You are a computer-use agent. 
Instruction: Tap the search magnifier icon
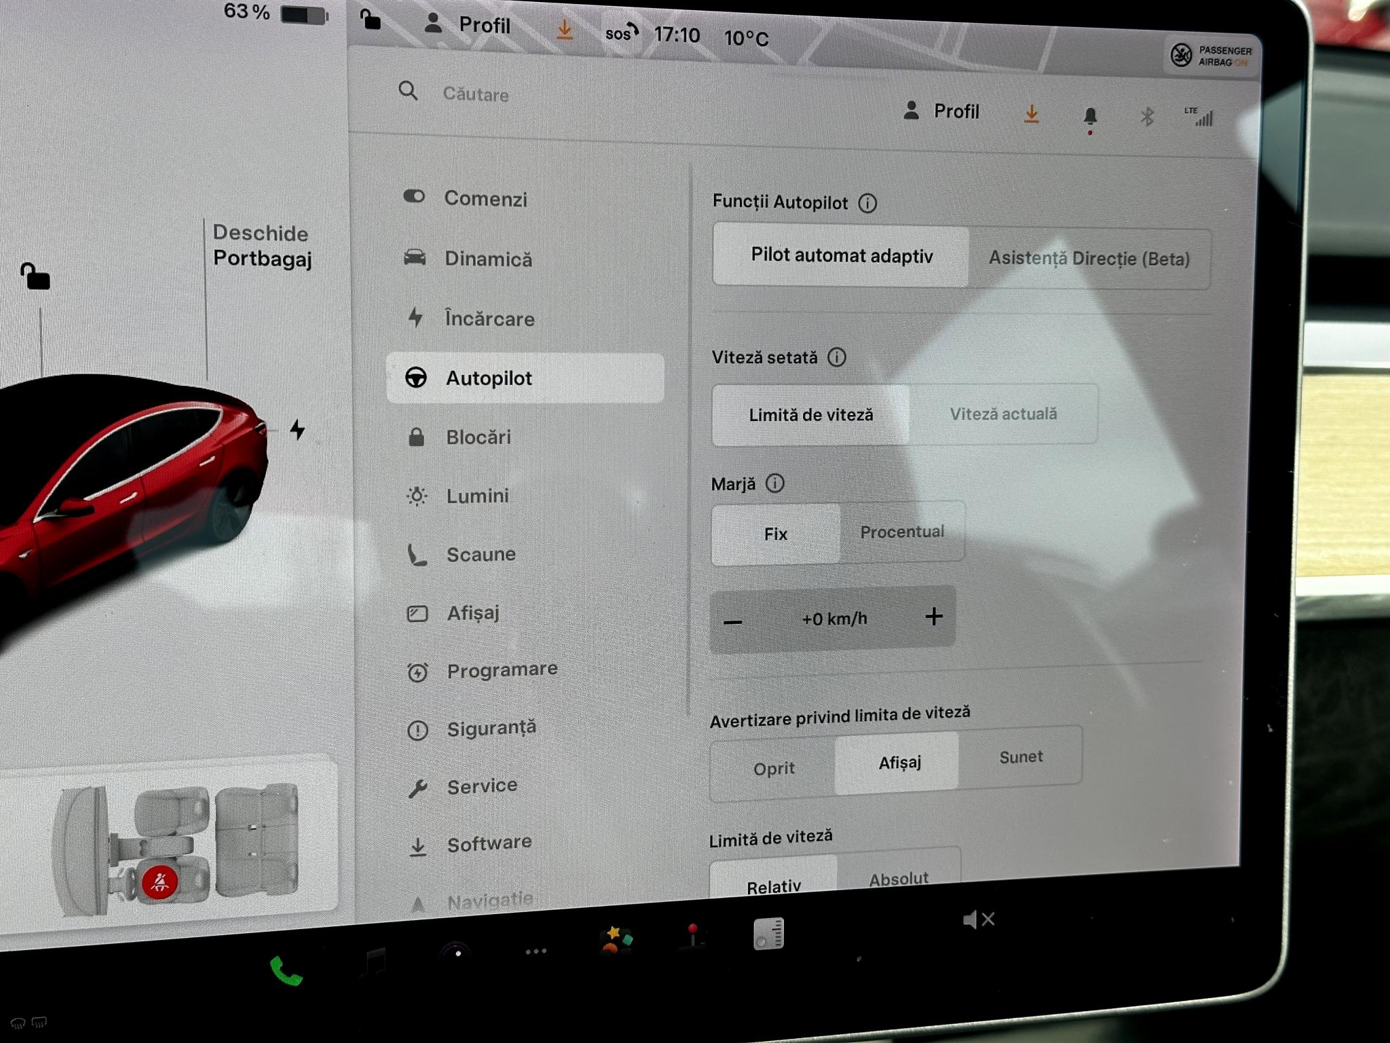point(408,90)
